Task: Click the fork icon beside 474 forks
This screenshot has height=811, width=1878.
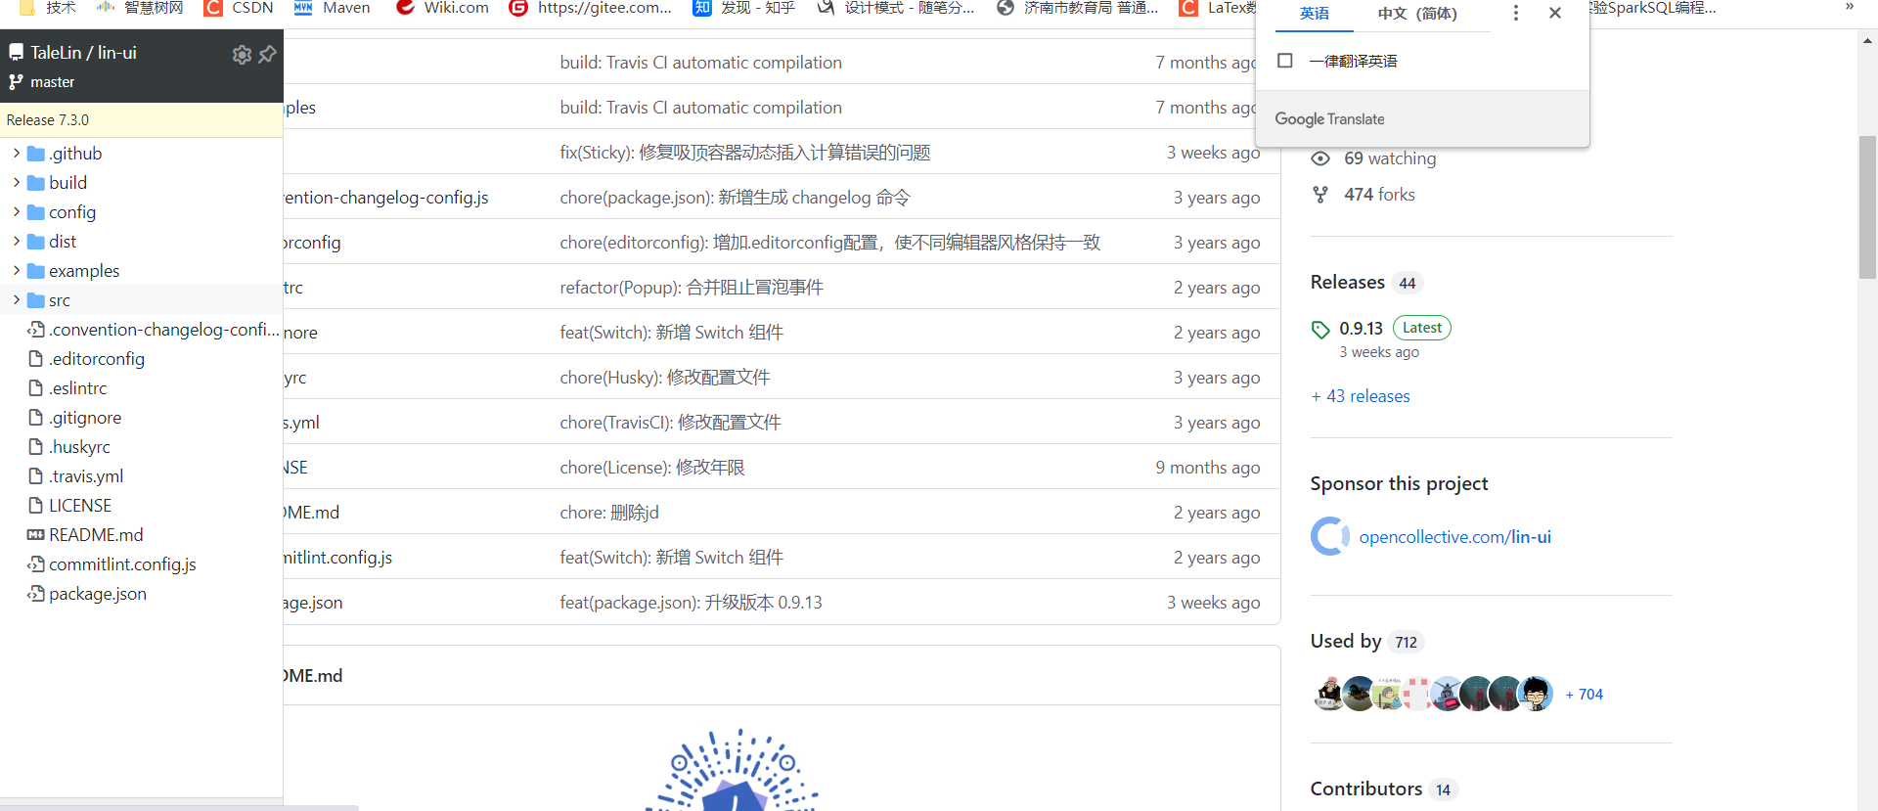Action: point(1320,195)
